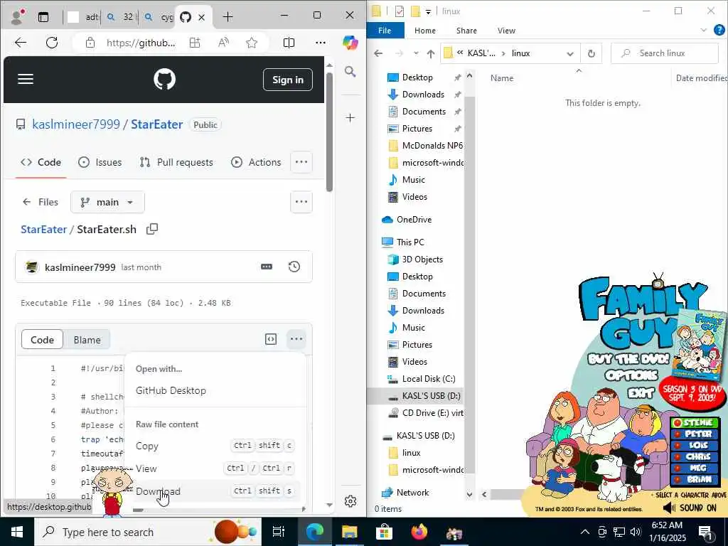Open more file options beside main branch

pyautogui.click(x=301, y=201)
